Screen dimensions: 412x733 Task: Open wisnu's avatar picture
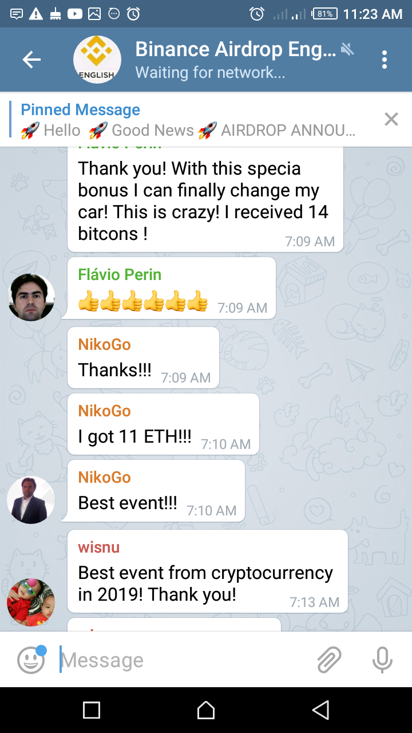(31, 602)
